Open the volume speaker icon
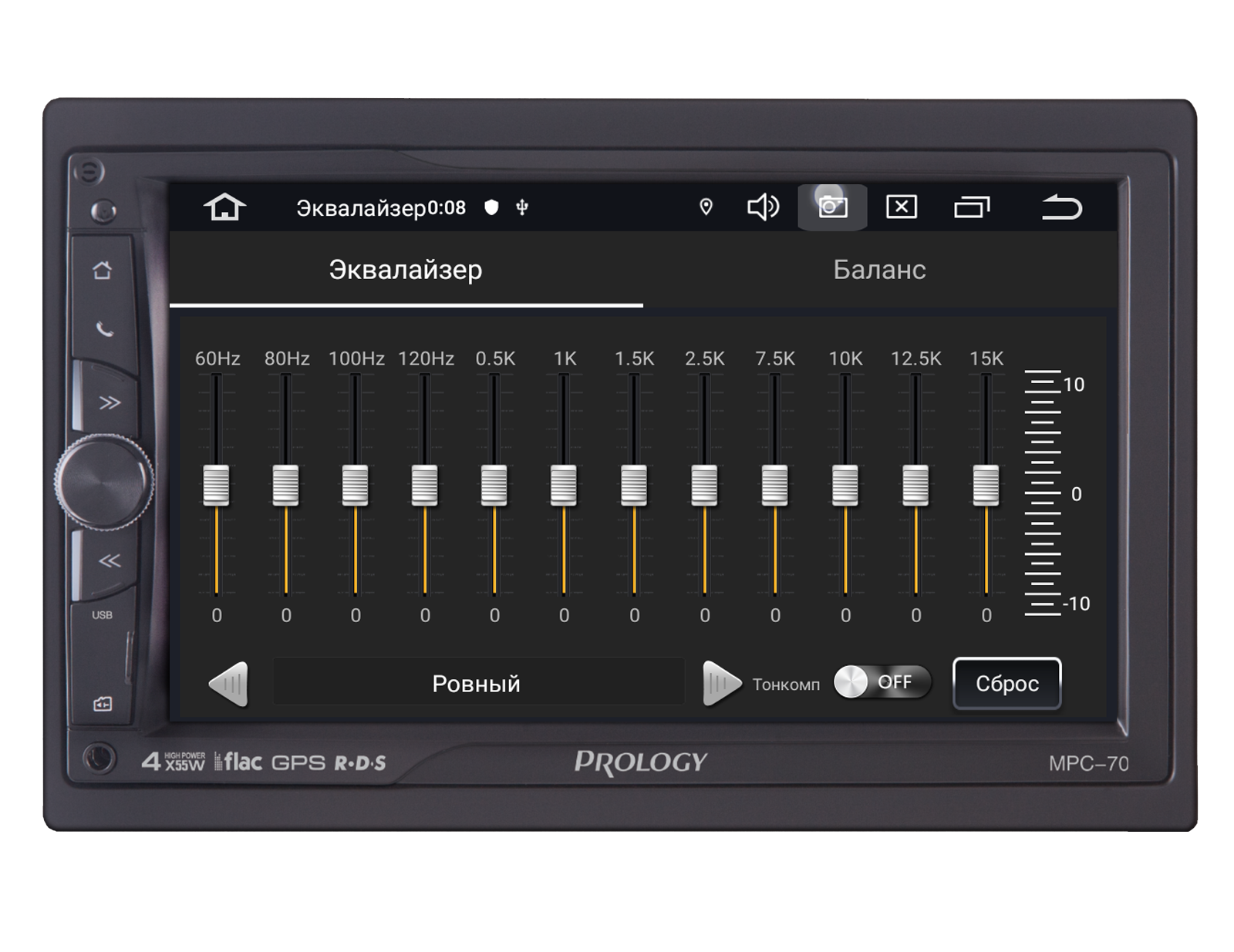The width and height of the screenshot is (1234, 952). [x=763, y=207]
